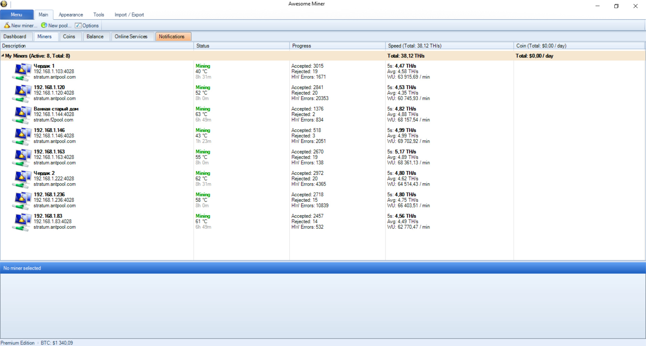Click the Awesome Miner app icon in title bar
Viewport: 646px width, 346px height.
[4, 4]
